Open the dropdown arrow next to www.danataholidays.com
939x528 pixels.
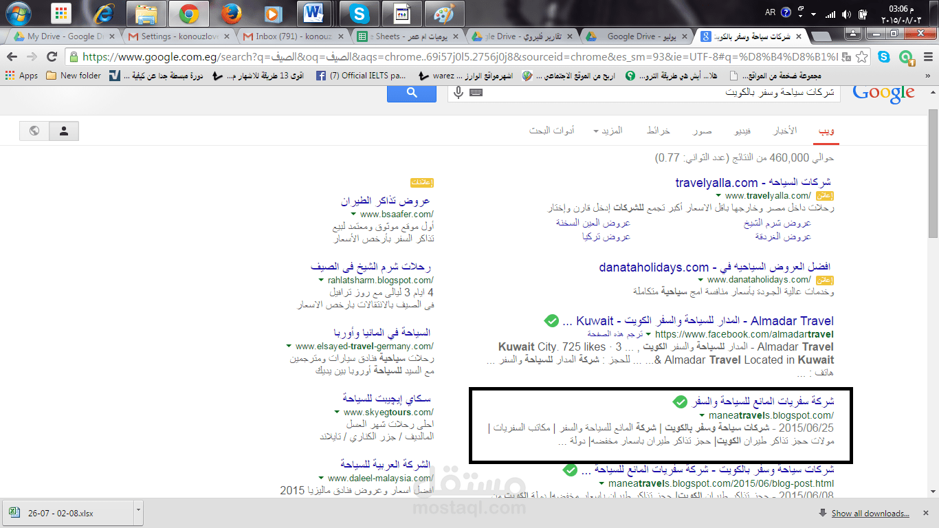pyautogui.click(x=701, y=280)
